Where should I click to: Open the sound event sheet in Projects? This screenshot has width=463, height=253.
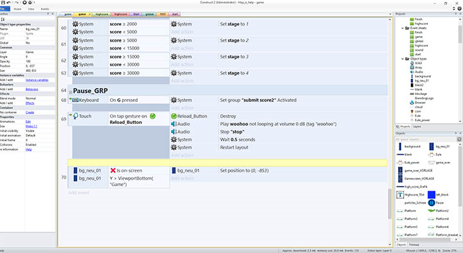[x=419, y=50]
